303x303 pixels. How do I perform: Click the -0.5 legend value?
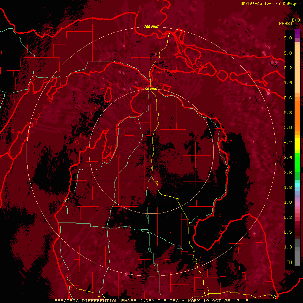(287, 232)
